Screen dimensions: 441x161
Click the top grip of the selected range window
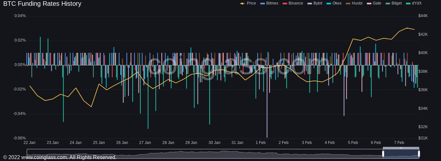[401, 148]
